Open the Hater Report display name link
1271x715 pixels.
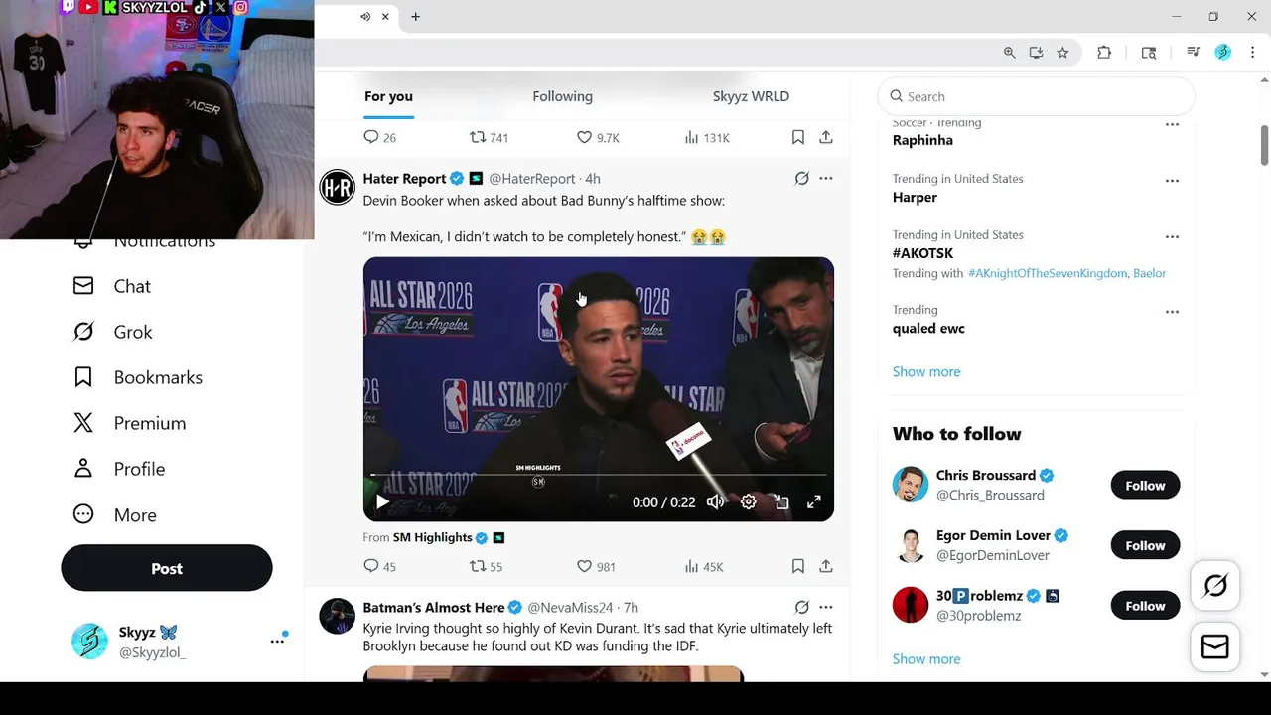tap(404, 179)
